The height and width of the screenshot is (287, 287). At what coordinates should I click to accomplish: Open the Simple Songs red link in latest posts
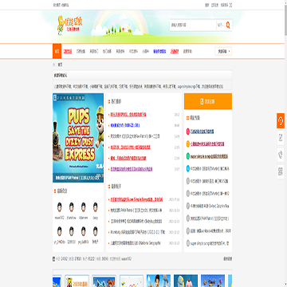point(137,199)
